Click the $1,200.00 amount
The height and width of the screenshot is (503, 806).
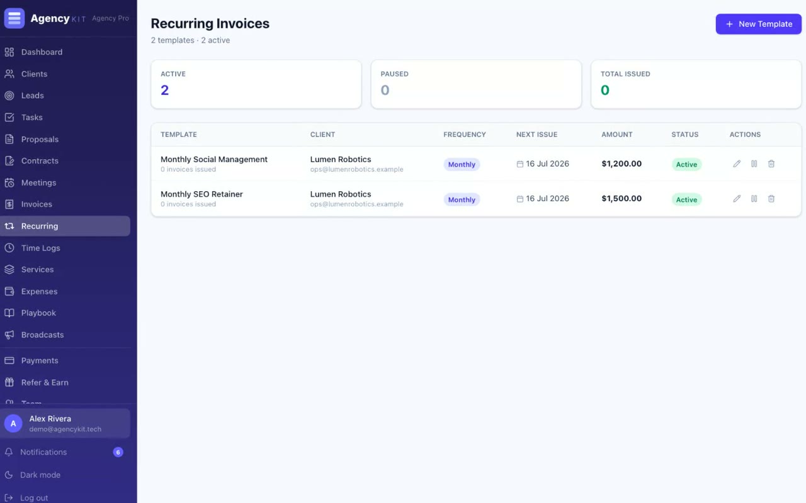(x=622, y=163)
